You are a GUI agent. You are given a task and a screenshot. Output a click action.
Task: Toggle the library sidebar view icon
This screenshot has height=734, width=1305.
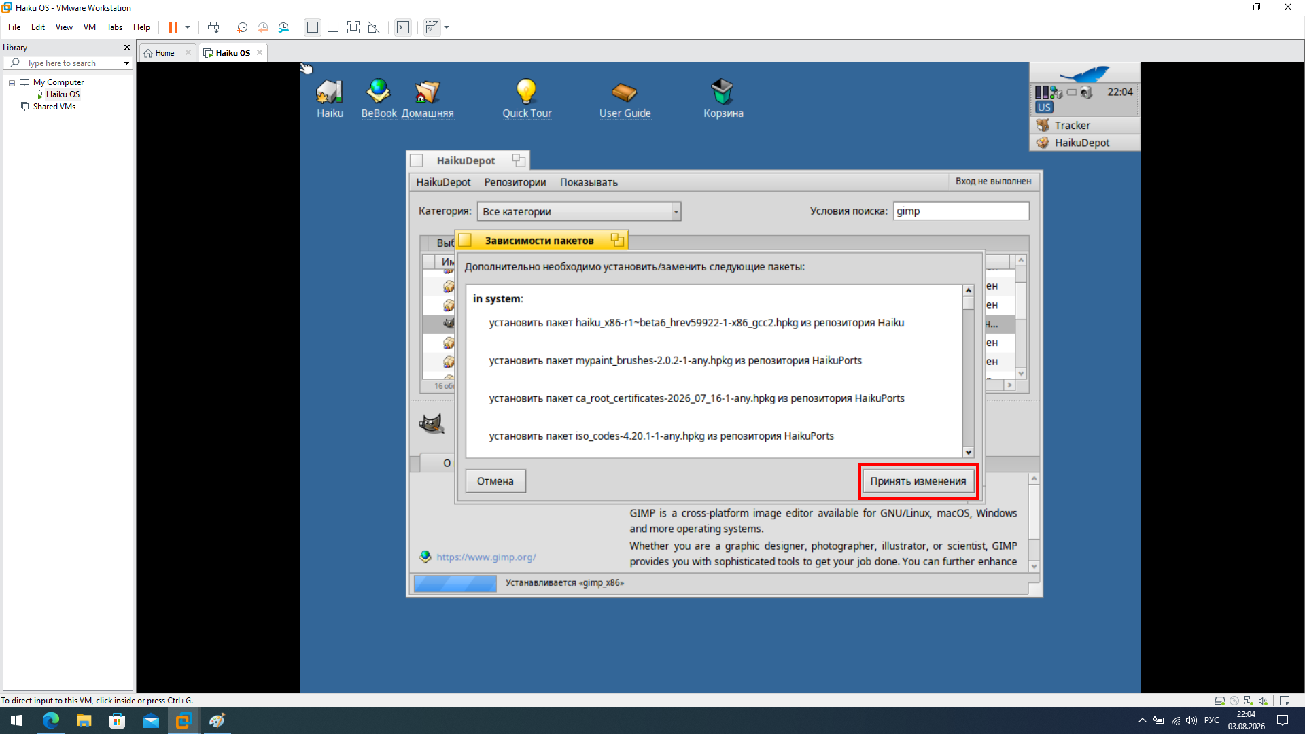coord(313,27)
